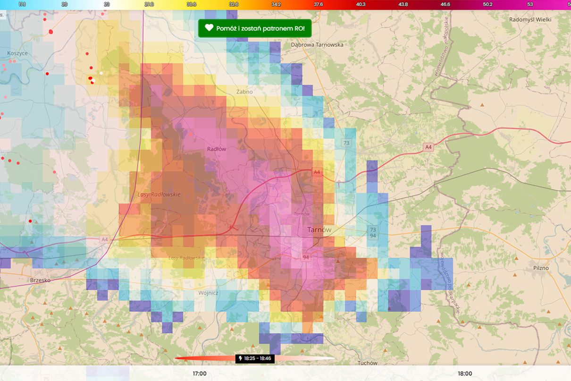
Task: Click the heart icon on the green patron button
Action: [210, 28]
